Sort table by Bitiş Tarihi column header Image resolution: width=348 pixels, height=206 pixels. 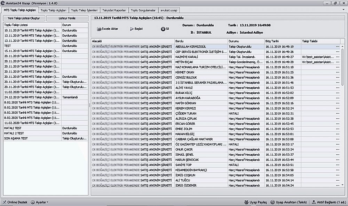(x=282, y=41)
